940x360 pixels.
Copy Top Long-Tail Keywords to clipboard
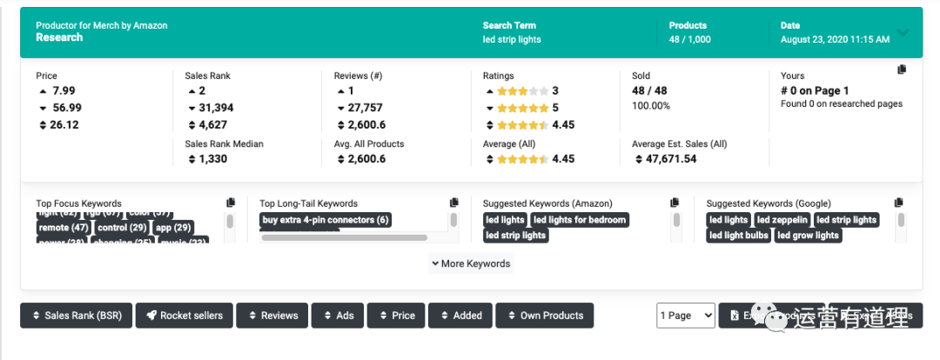[x=453, y=203]
